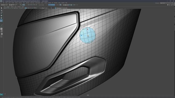175x98 pixels.
Task: Toggle select by hierarchy mode
Action: pyautogui.click(x=21, y=5)
